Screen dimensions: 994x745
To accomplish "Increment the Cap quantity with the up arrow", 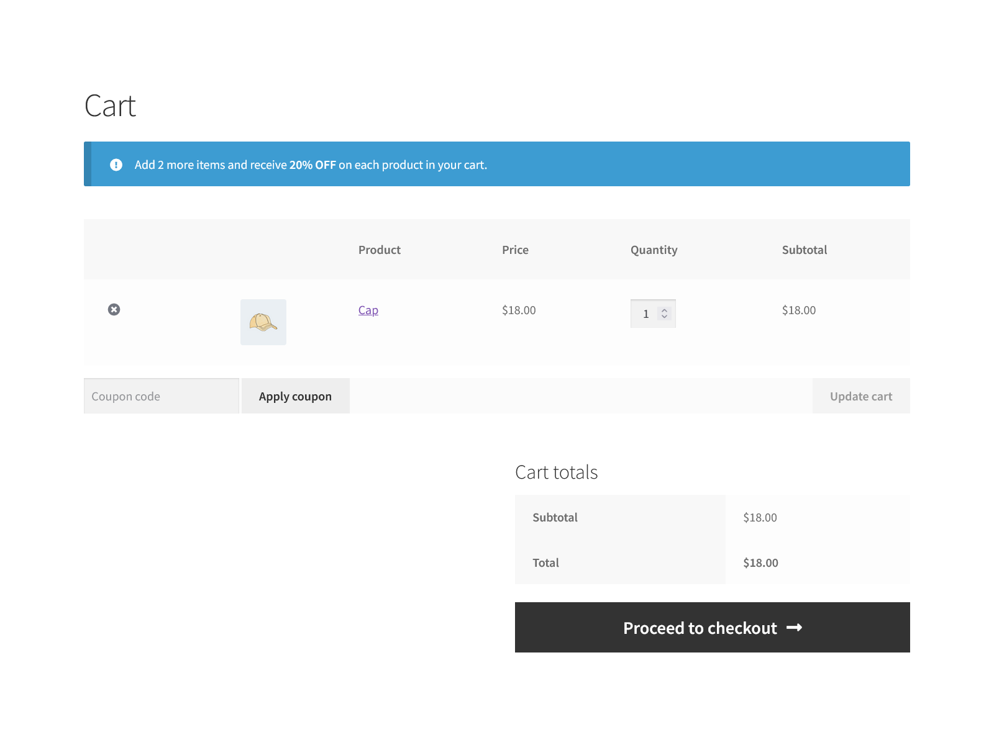I will point(665,309).
